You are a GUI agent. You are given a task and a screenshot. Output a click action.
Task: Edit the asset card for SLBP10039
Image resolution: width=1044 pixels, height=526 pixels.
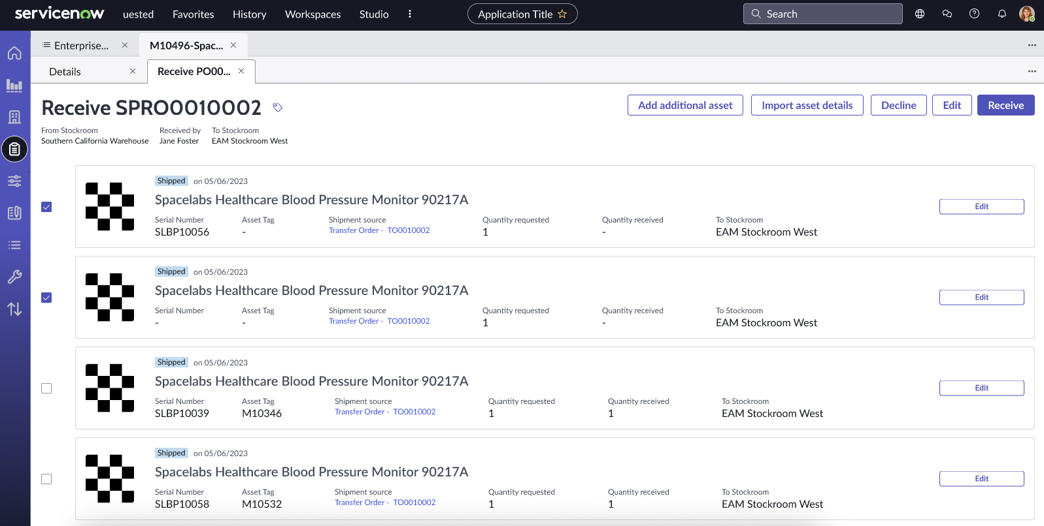click(x=982, y=388)
